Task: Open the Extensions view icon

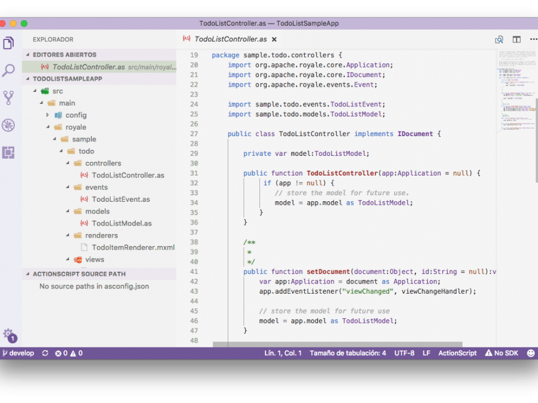Action: coord(8,152)
